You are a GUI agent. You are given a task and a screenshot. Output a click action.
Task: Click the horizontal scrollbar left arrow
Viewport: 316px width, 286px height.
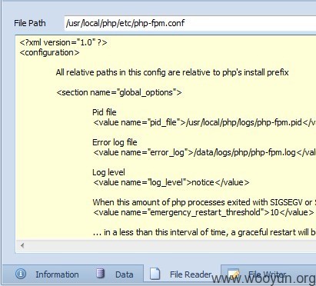point(22,245)
